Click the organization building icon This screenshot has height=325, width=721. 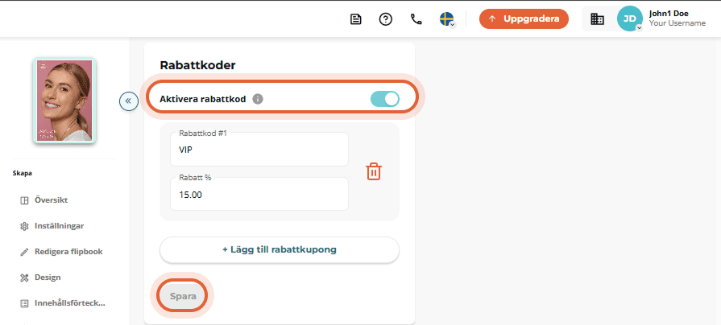597,19
